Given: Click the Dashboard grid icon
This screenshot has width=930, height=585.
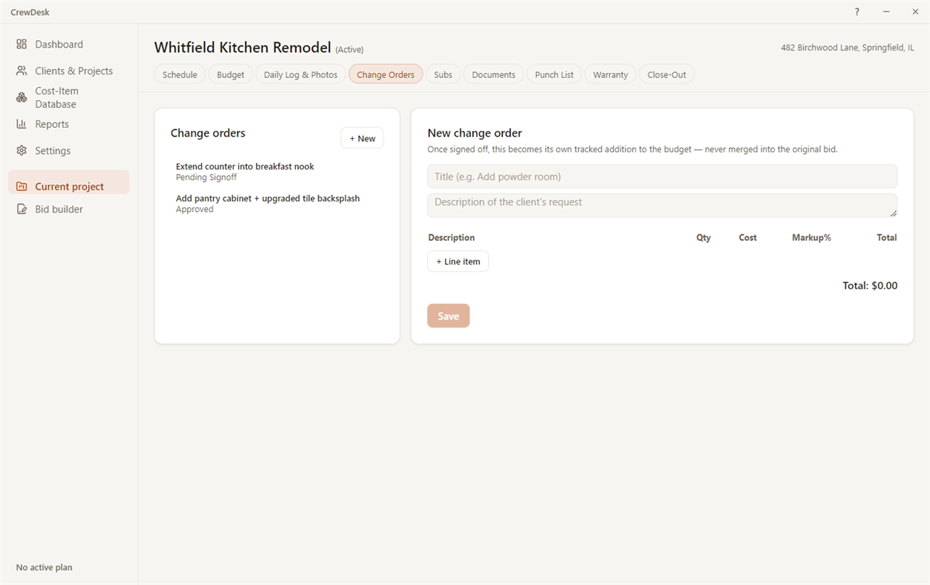Looking at the screenshot, I should 22,45.
